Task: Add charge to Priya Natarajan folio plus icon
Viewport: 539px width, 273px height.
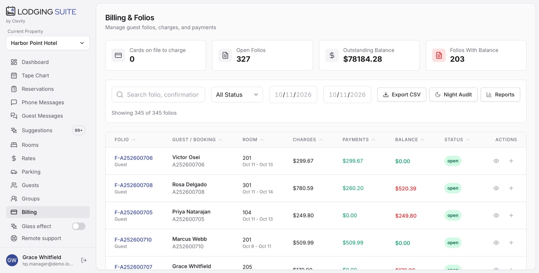Action: pyautogui.click(x=511, y=216)
